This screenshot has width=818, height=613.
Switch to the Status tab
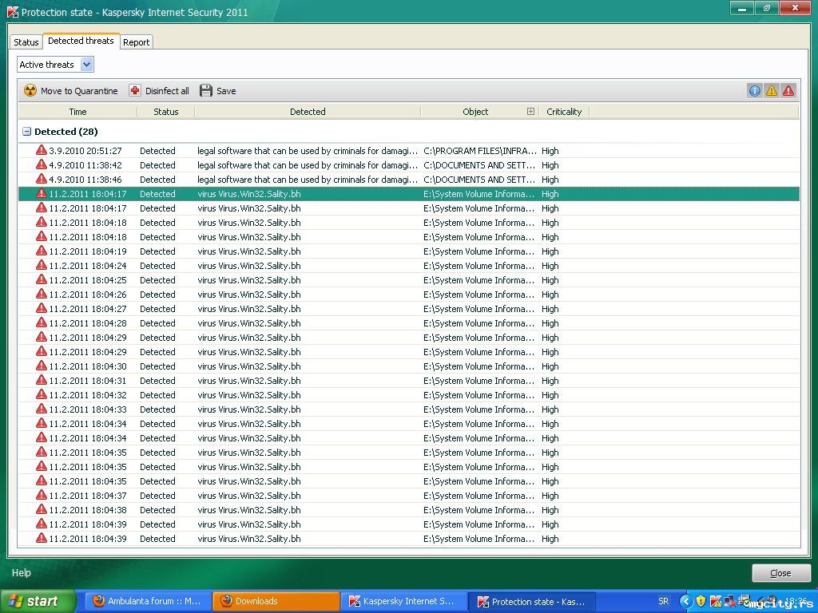(26, 42)
